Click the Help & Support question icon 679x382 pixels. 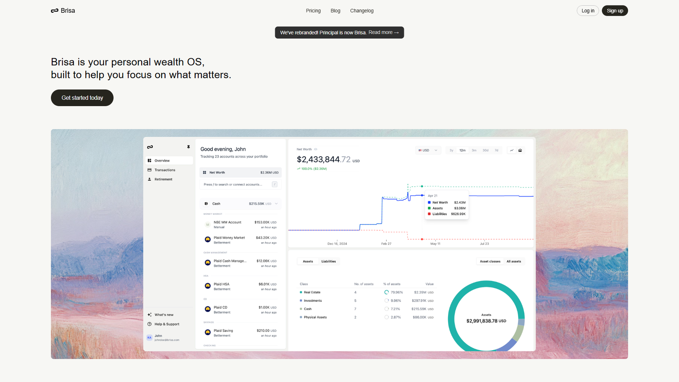point(149,324)
